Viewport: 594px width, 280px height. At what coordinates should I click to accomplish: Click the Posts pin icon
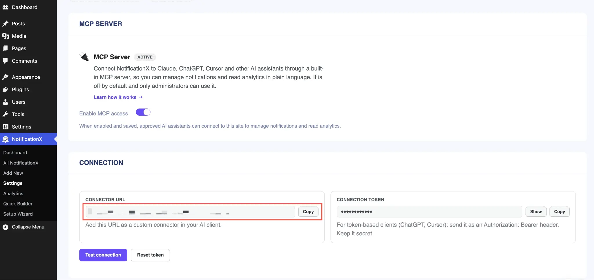click(x=5, y=24)
